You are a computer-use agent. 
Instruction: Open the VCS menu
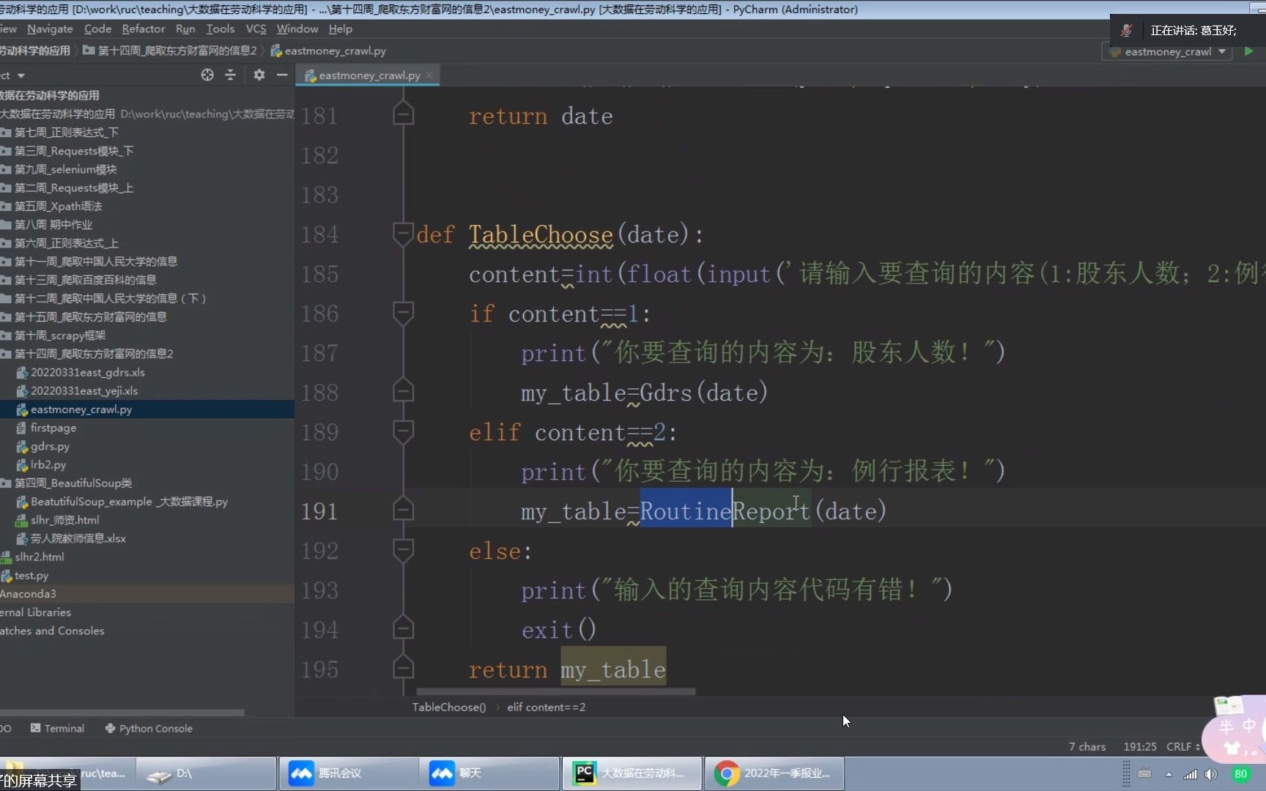click(x=256, y=29)
